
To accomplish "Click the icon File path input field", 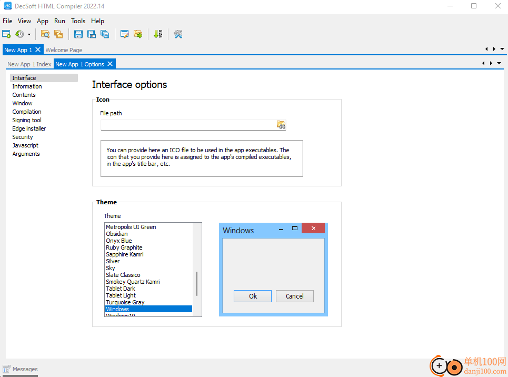I will pos(188,125).
